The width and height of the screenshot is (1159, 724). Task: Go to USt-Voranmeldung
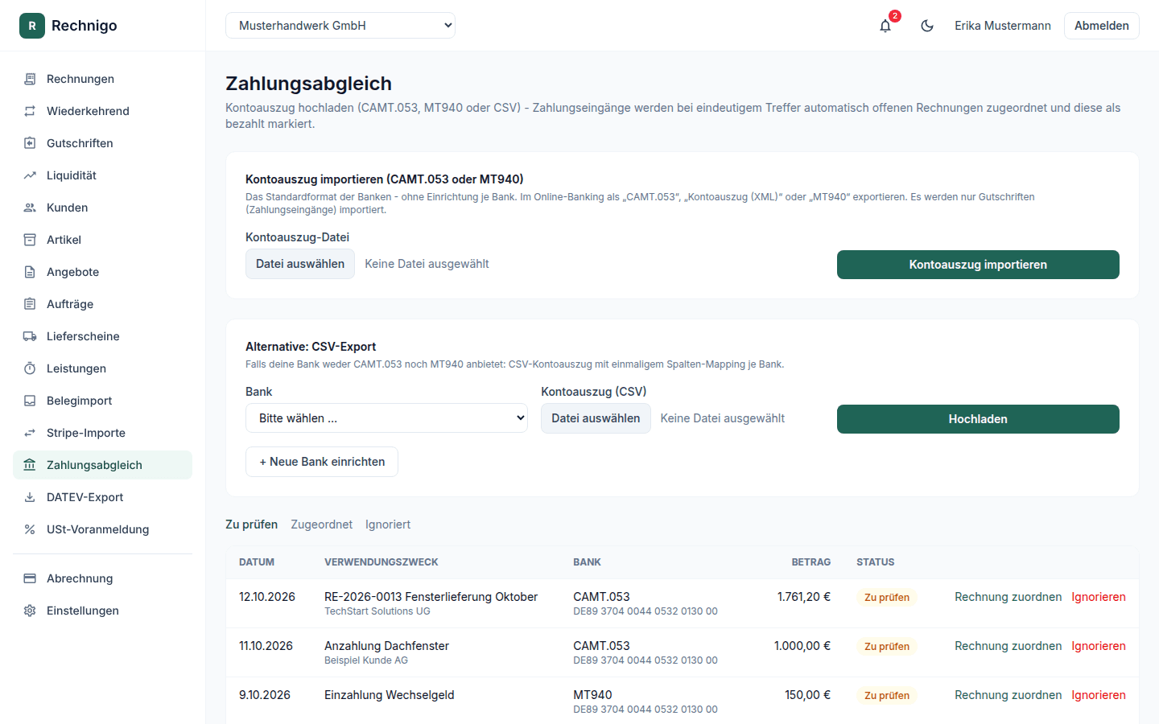pos(102,529)
